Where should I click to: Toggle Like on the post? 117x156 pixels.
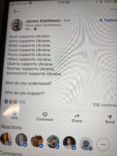pos(14,115)
